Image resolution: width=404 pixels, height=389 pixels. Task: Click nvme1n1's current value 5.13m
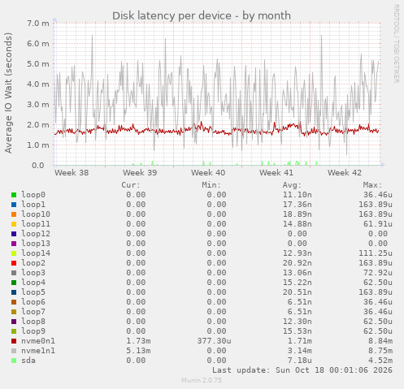pyautogui.click(x=138, y=351)
